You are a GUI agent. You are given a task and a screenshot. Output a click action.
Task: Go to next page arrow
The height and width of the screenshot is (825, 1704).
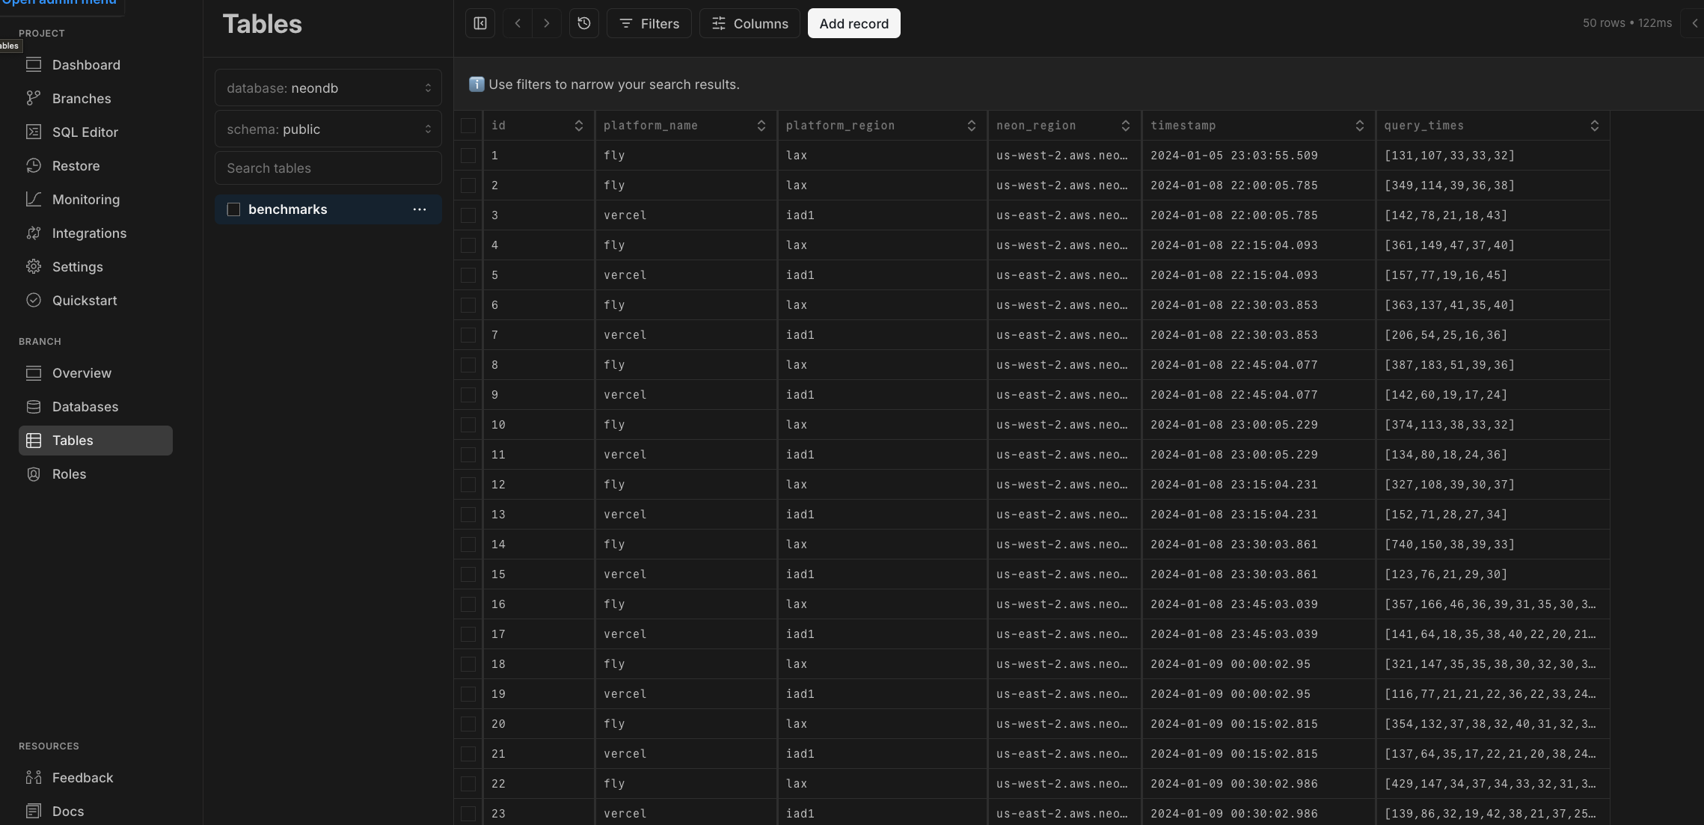(547, 23)
